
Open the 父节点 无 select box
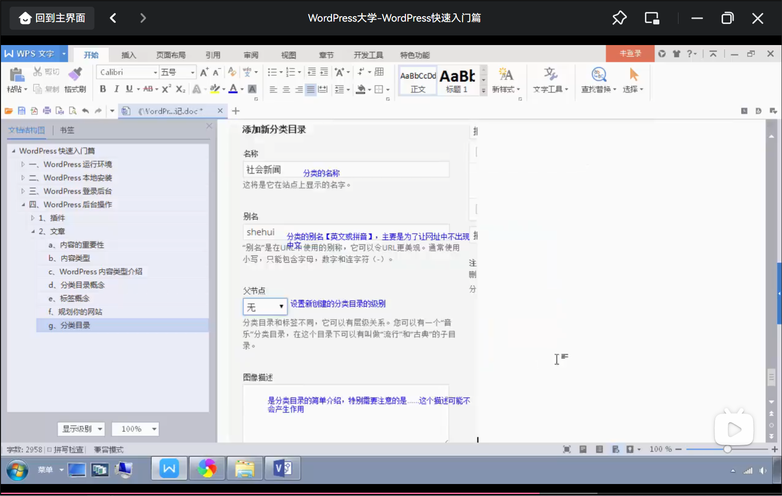265,307
